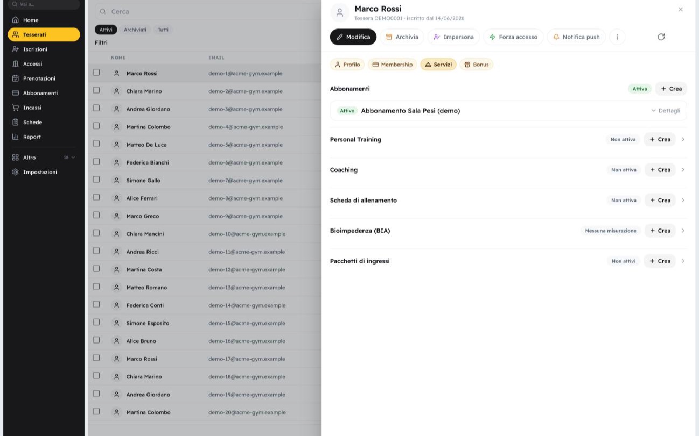Screen dimensions: 699x436
Task: Expand the Bioimpedenza (BIA) row chevron
Action: point(683,231)
